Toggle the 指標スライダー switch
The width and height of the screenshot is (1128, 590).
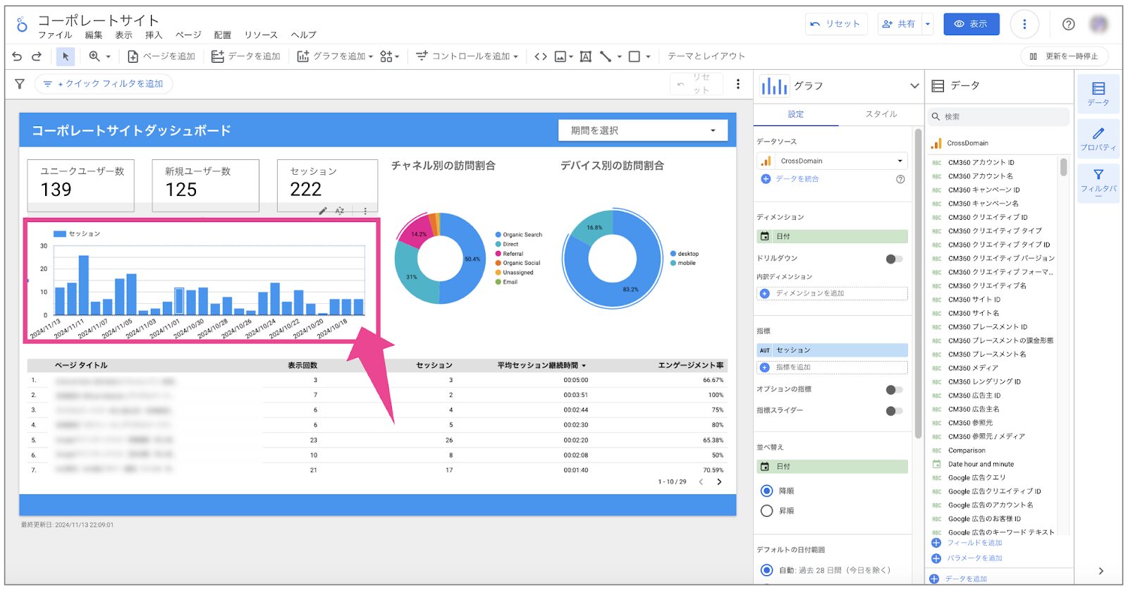pos(894,411)
